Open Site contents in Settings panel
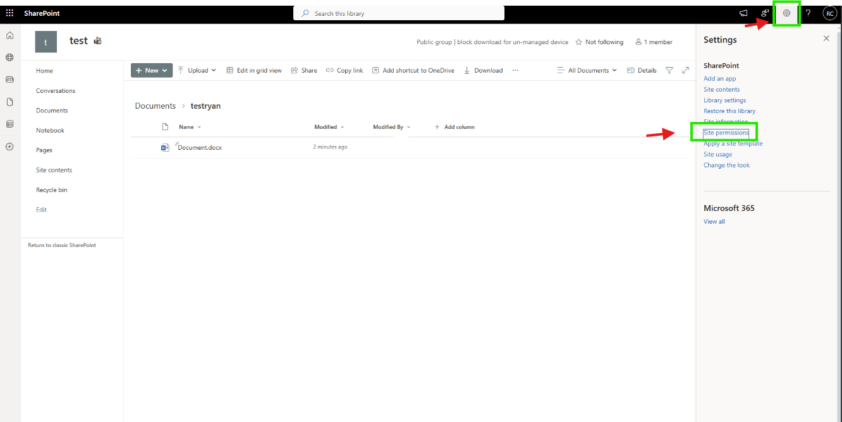 (721, 90)
